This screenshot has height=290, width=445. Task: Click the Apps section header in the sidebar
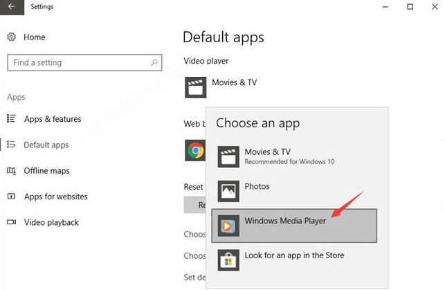pyautogui.click(x=16, y=97)
